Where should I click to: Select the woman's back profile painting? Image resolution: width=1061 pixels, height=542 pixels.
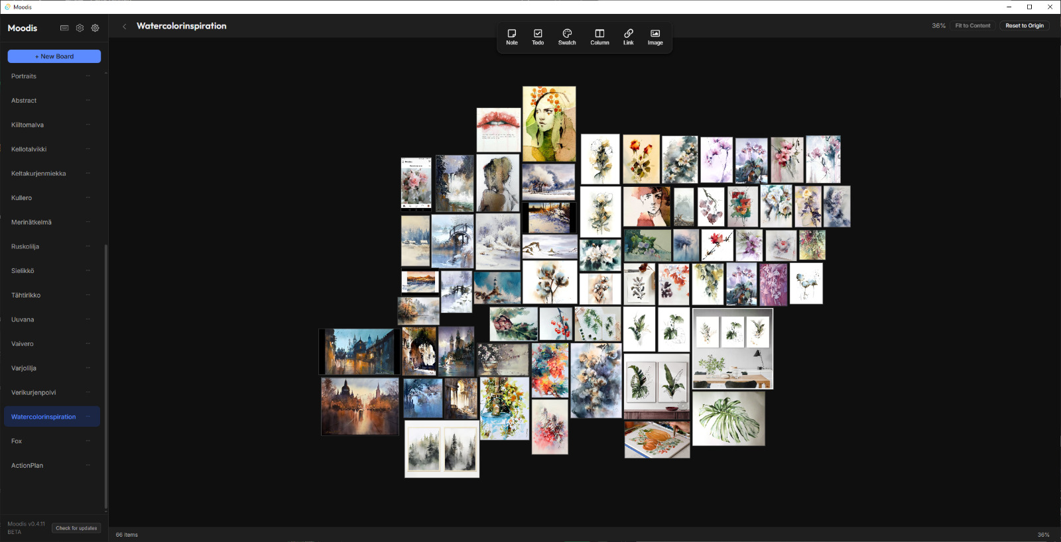pos(498,183)
